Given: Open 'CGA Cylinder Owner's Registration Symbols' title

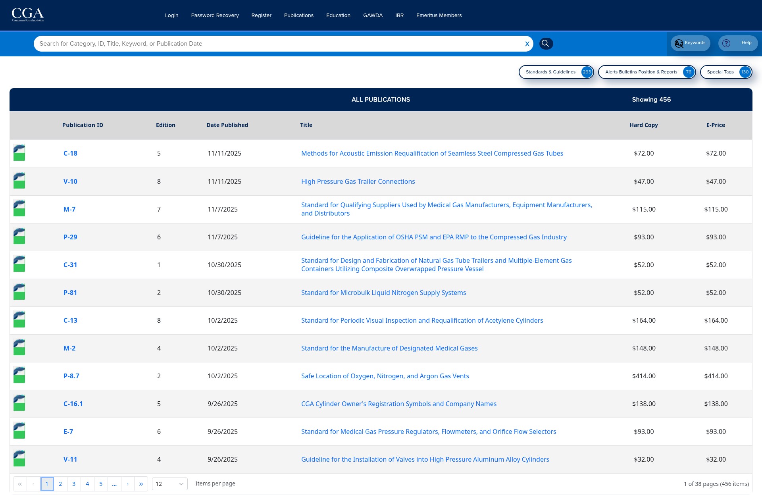Looking at the screenshot, I should 399,404.
